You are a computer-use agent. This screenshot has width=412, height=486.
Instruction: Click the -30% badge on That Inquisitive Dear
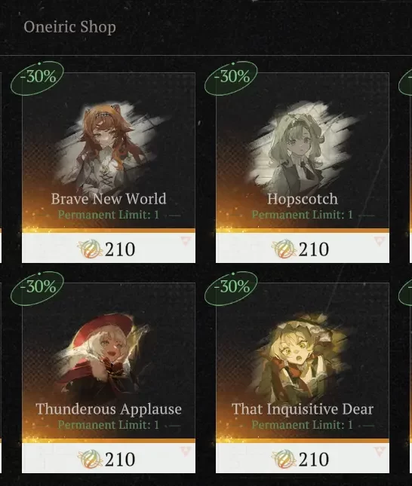[x=231, y=288]
